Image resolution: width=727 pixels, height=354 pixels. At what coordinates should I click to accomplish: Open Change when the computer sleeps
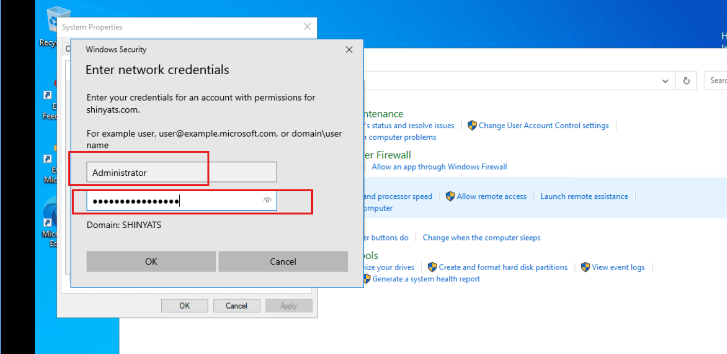[482, 238]
